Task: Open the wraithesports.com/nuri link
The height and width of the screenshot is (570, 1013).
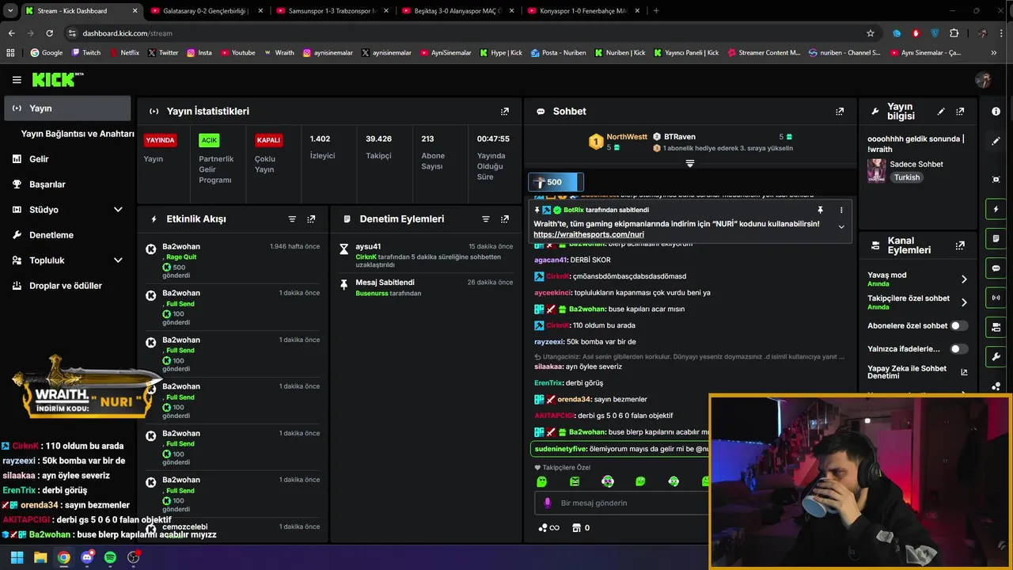Action: coord(589,235)
